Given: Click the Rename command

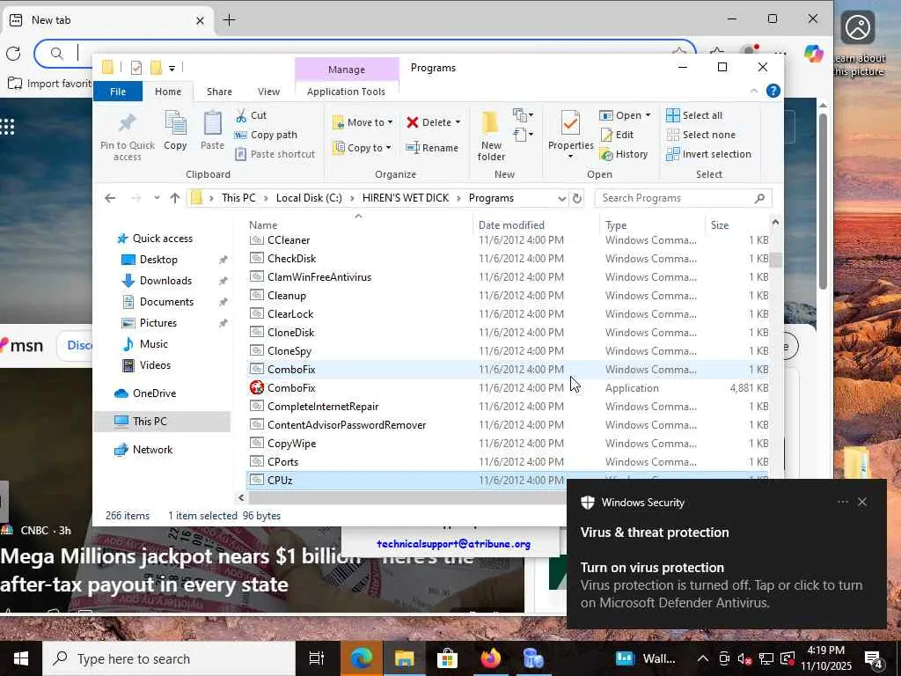Looking at the screenshot, I should tap(432, 148).
